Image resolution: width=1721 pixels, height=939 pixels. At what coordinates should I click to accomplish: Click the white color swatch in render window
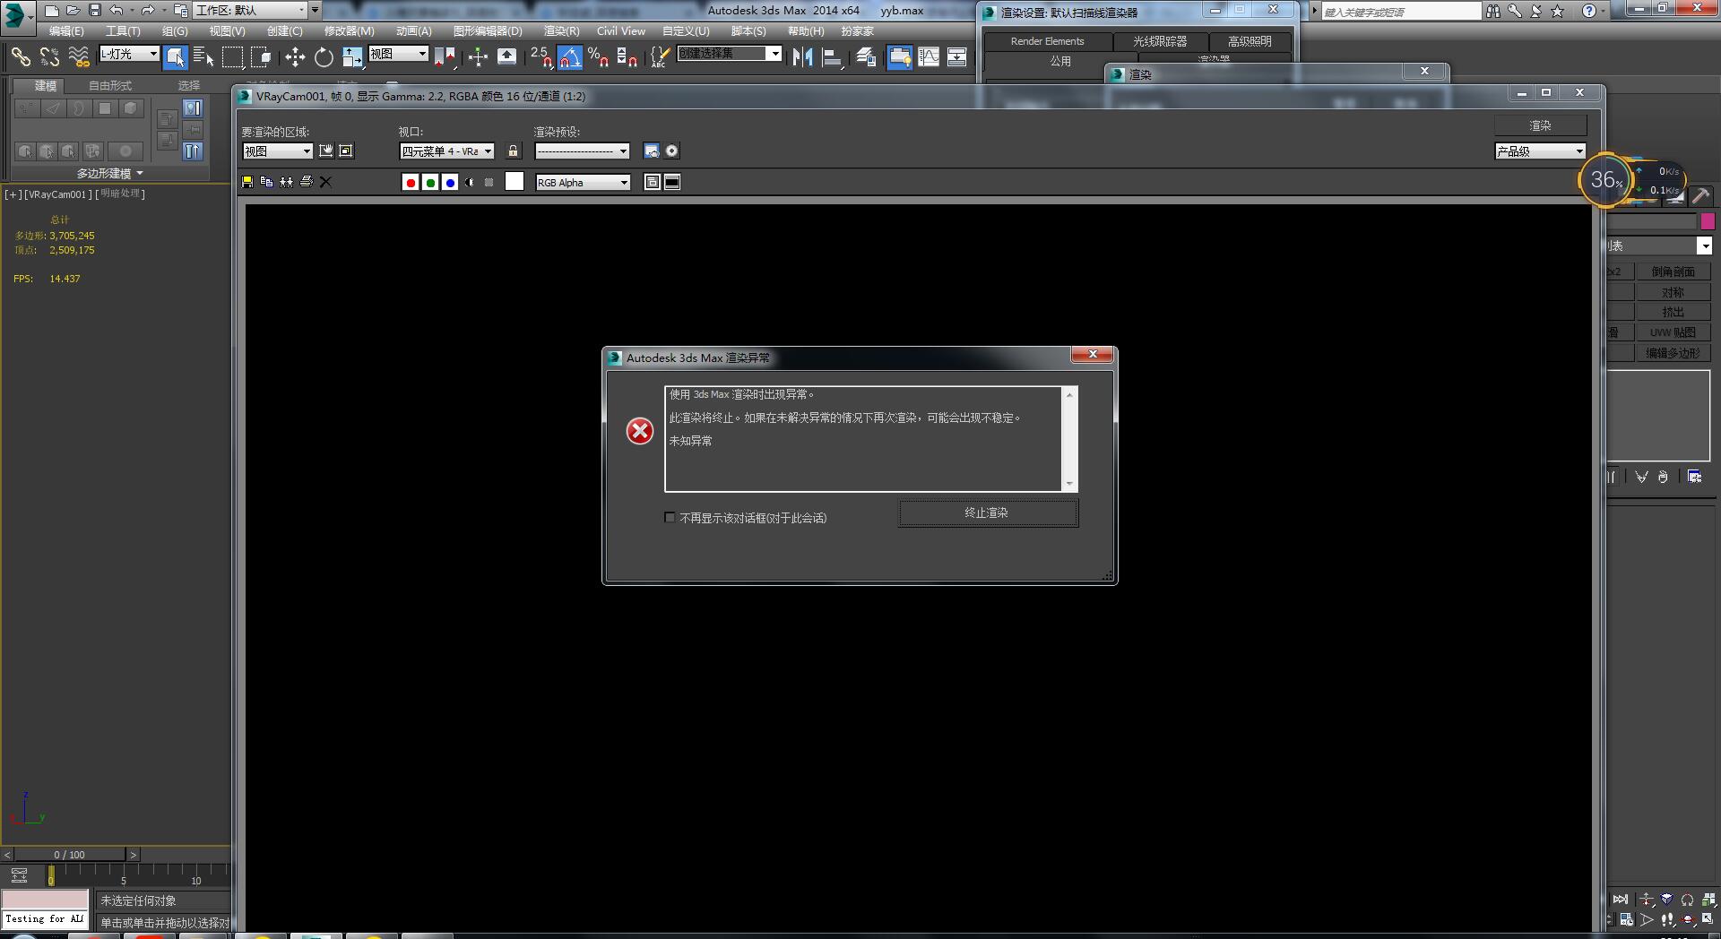(515, 182)
